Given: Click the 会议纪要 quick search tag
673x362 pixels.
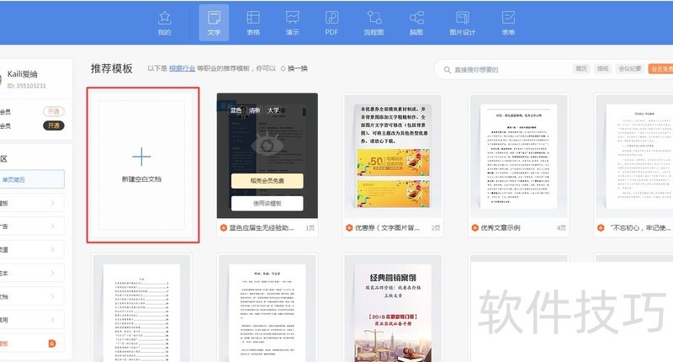Looking at the screenshot, I should pos(629,69).
